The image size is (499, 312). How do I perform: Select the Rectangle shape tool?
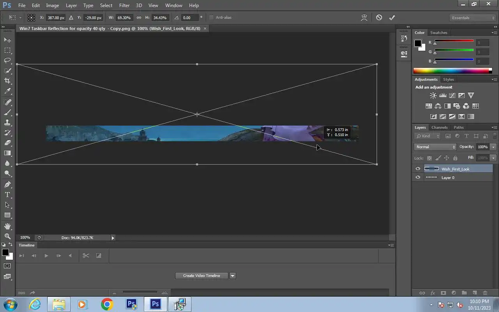7,215
